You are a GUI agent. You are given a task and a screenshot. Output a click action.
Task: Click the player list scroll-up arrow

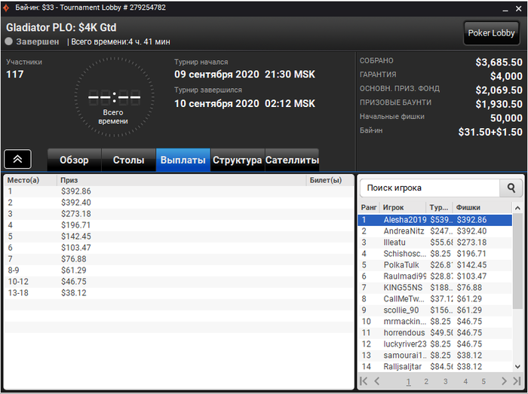pyautogui.click(x=517, y=208)
